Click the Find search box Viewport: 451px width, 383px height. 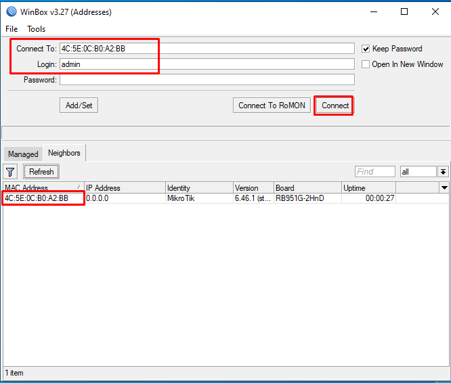click(374, 172)
